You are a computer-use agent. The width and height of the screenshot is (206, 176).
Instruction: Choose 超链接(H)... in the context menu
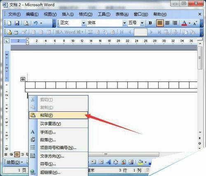58,172
